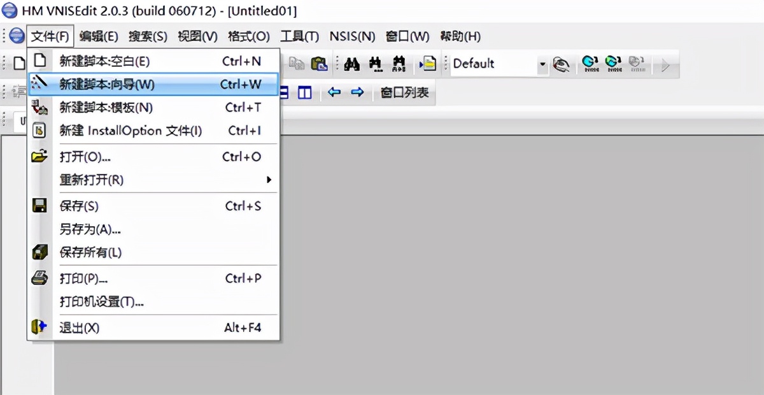Open the 窗口(W) menu
Image resolution: width=764 pixels, height=395 pixels.
407,36
